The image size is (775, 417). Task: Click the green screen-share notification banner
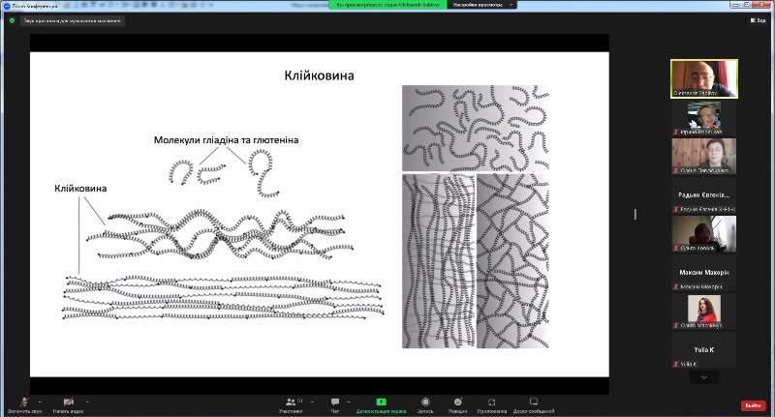pos(388,5)
